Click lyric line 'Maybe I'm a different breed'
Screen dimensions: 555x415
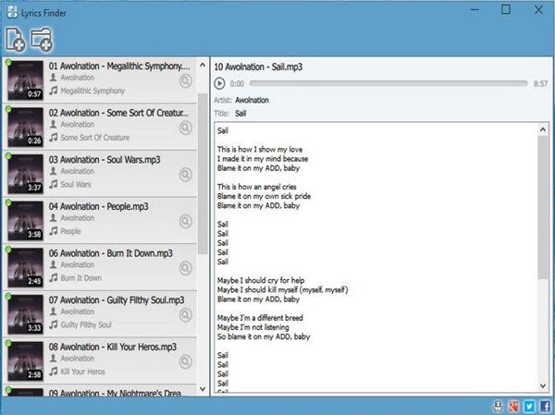[x=260, y=318]
